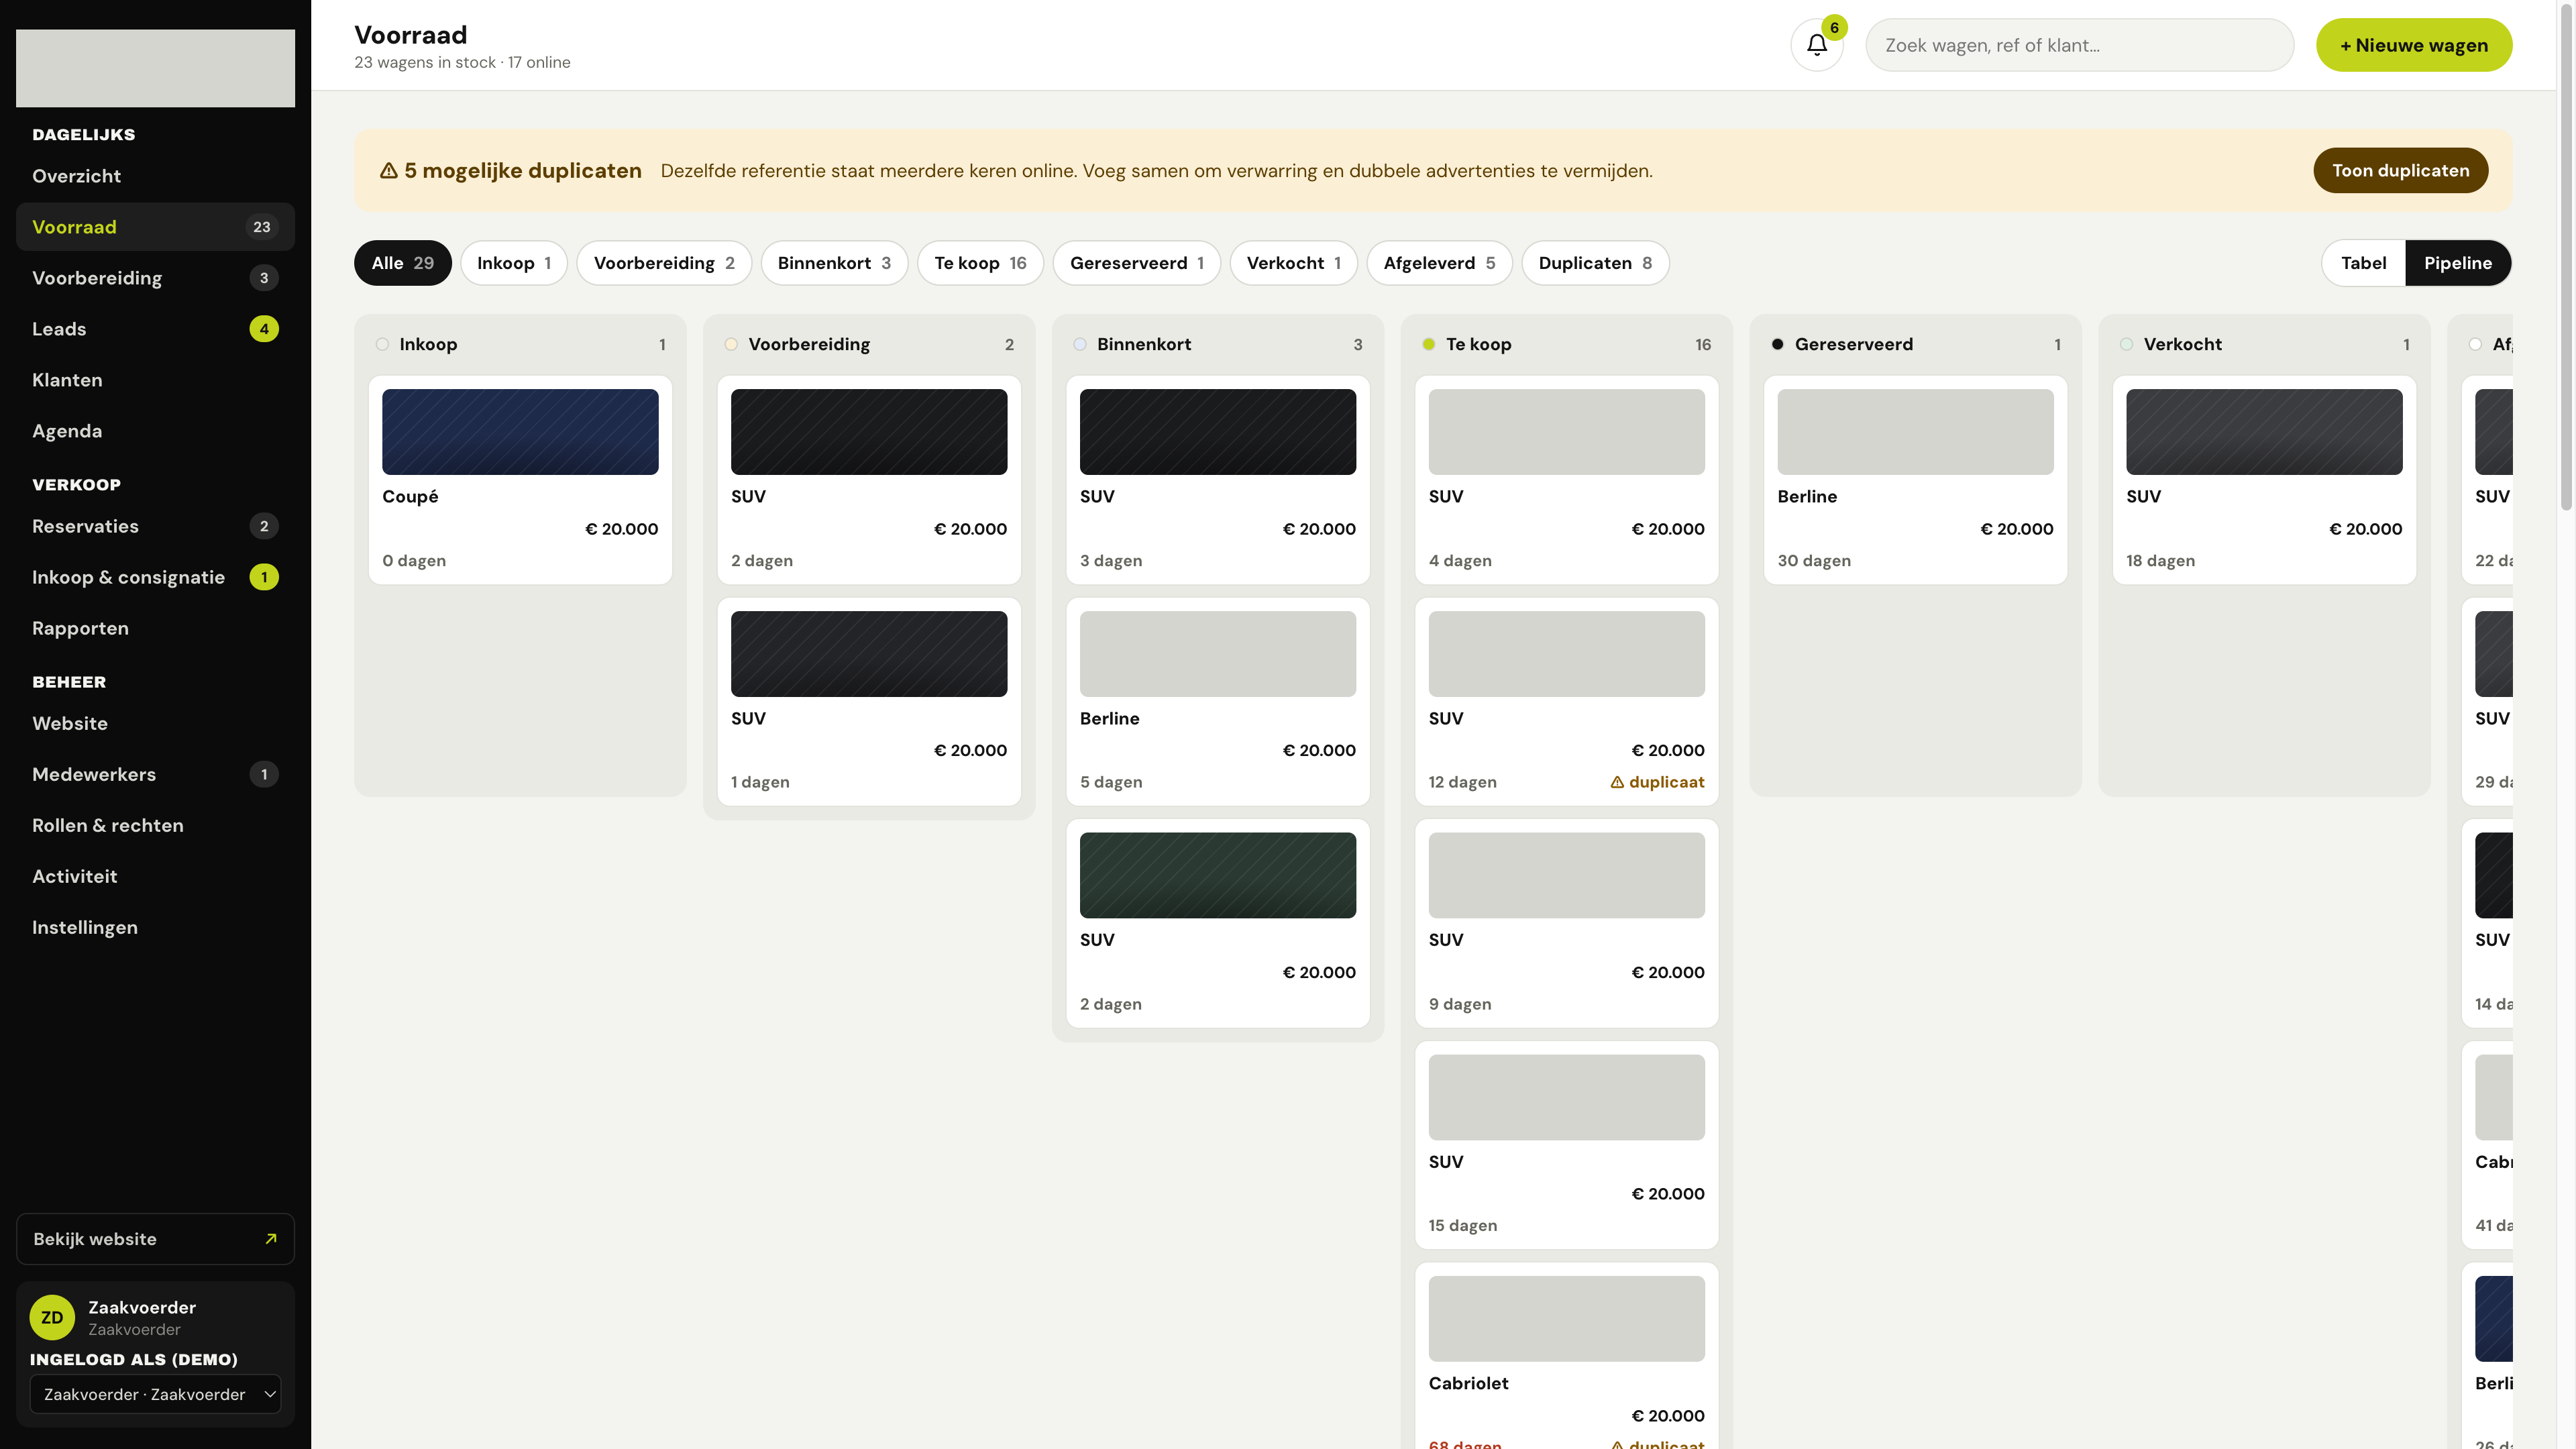Filter by Voorbereiding tab
Viewport: 2576px width, 1449px height.
[664, 263]
